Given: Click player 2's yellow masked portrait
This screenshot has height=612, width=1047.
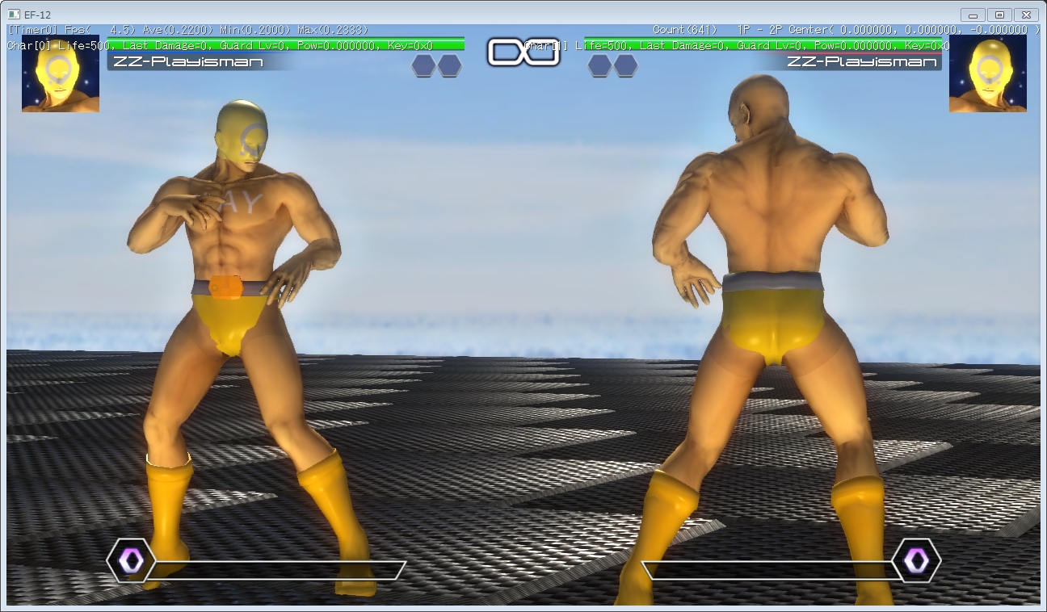Looking at the screenshot, I should (x=987, y=73).
